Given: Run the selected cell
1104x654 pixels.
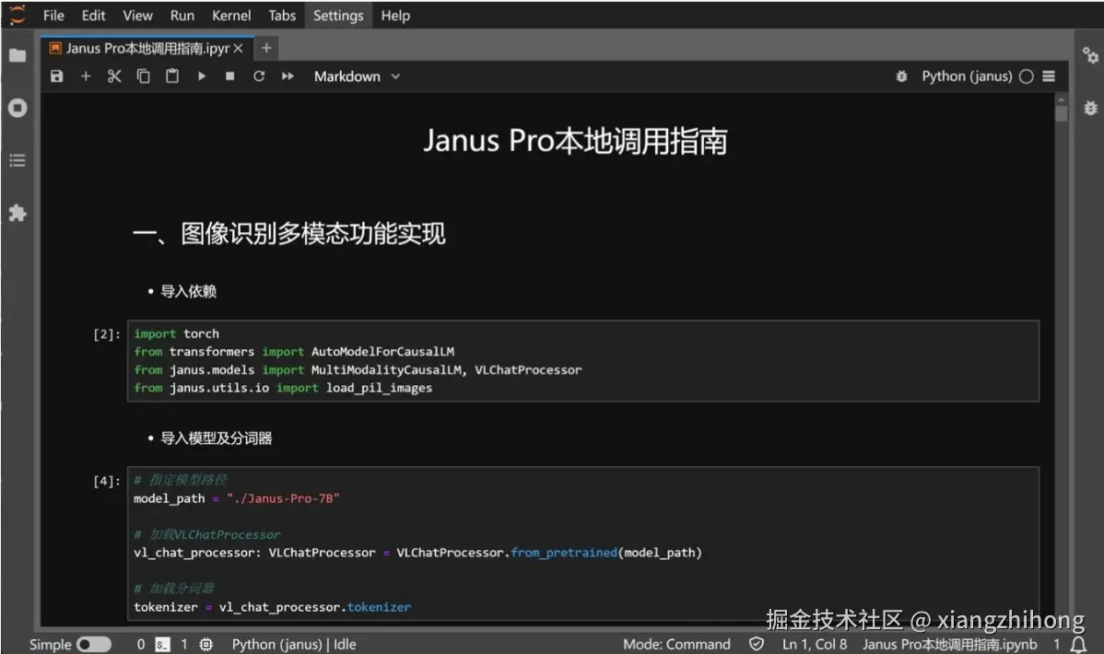Looking at the screenshot, I should [x=202, y=76].
